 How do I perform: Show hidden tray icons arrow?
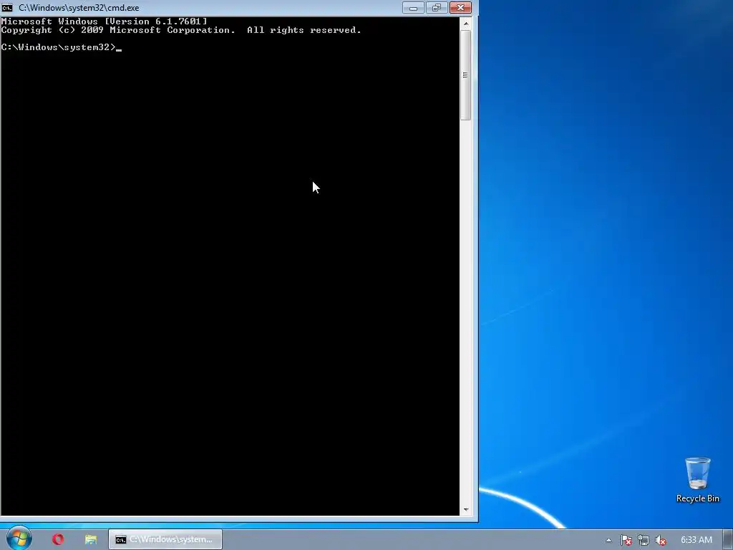click(608, 540)
